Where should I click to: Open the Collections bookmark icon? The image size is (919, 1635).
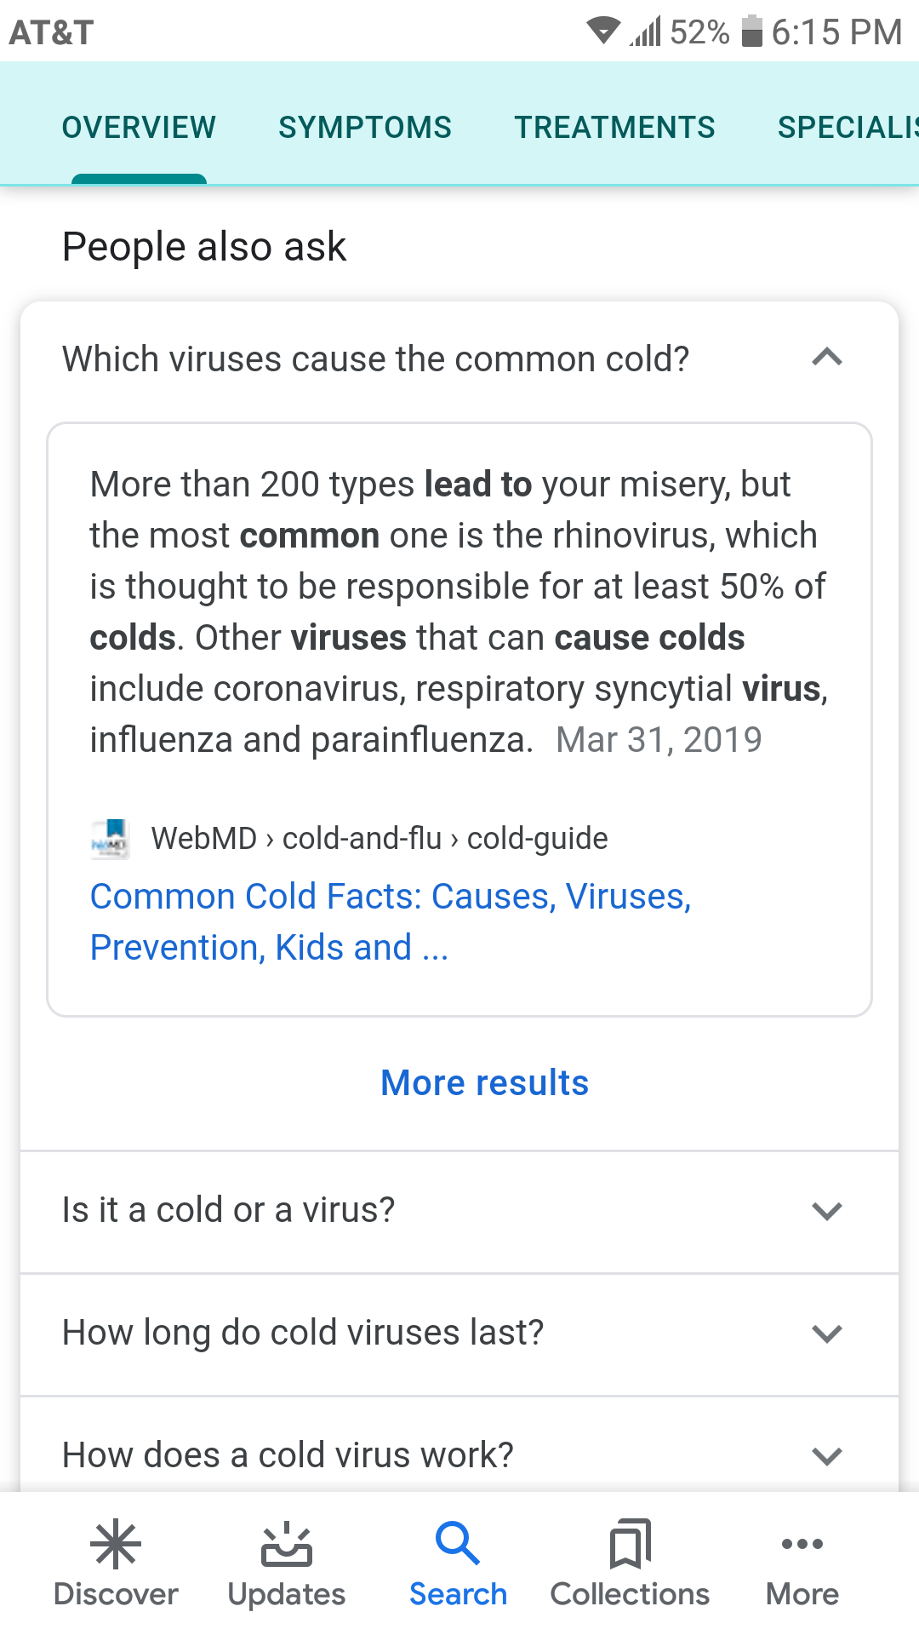(630, 1545)
